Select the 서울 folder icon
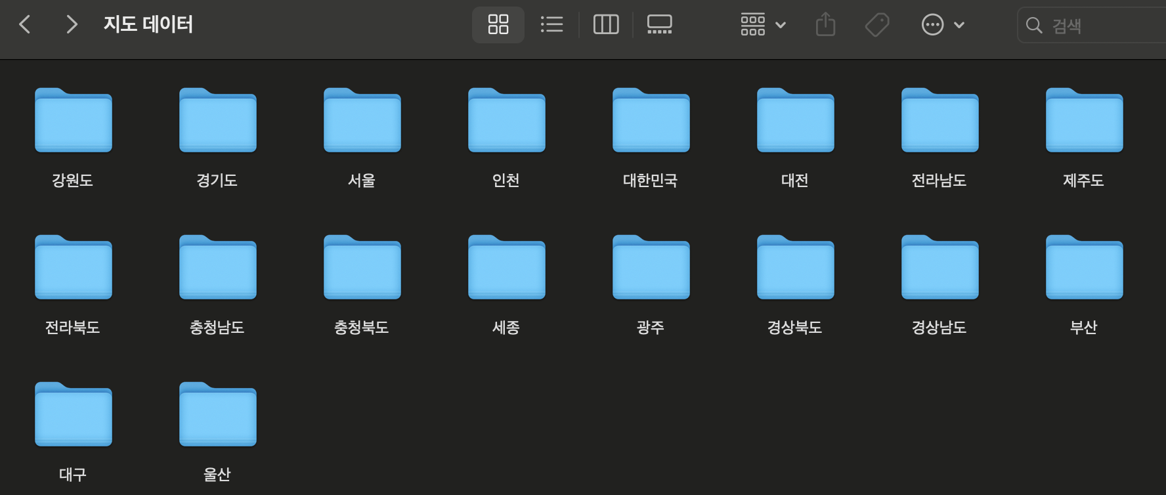1166x495 pixels. point(362,120)
